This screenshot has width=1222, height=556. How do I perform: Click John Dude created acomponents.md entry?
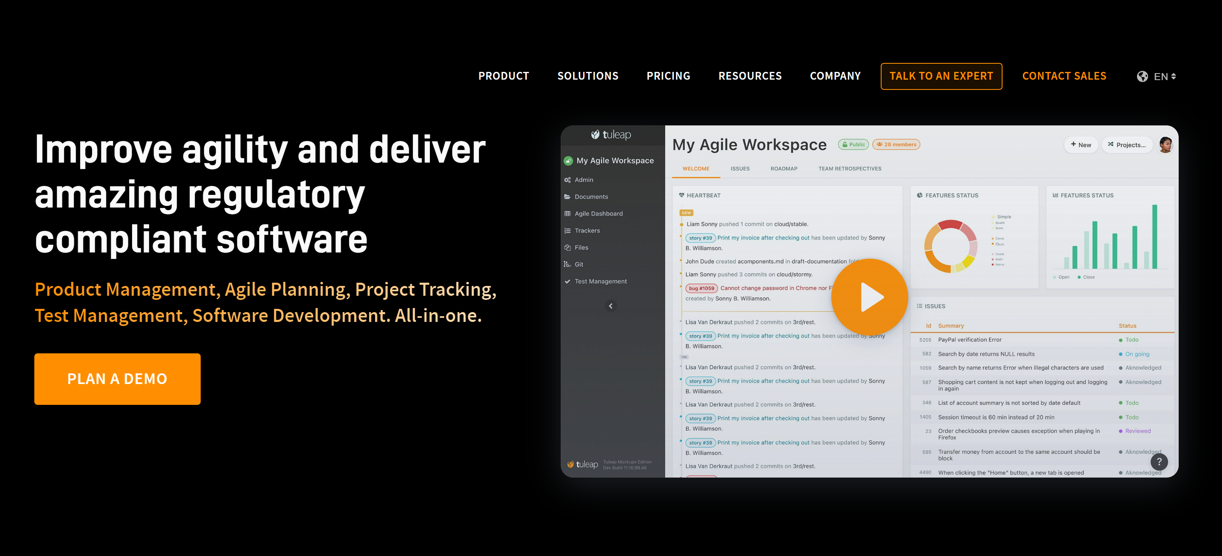[772, 261]
